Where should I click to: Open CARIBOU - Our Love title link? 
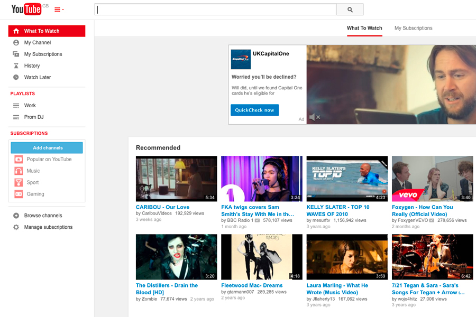click(x=162, y=207)
